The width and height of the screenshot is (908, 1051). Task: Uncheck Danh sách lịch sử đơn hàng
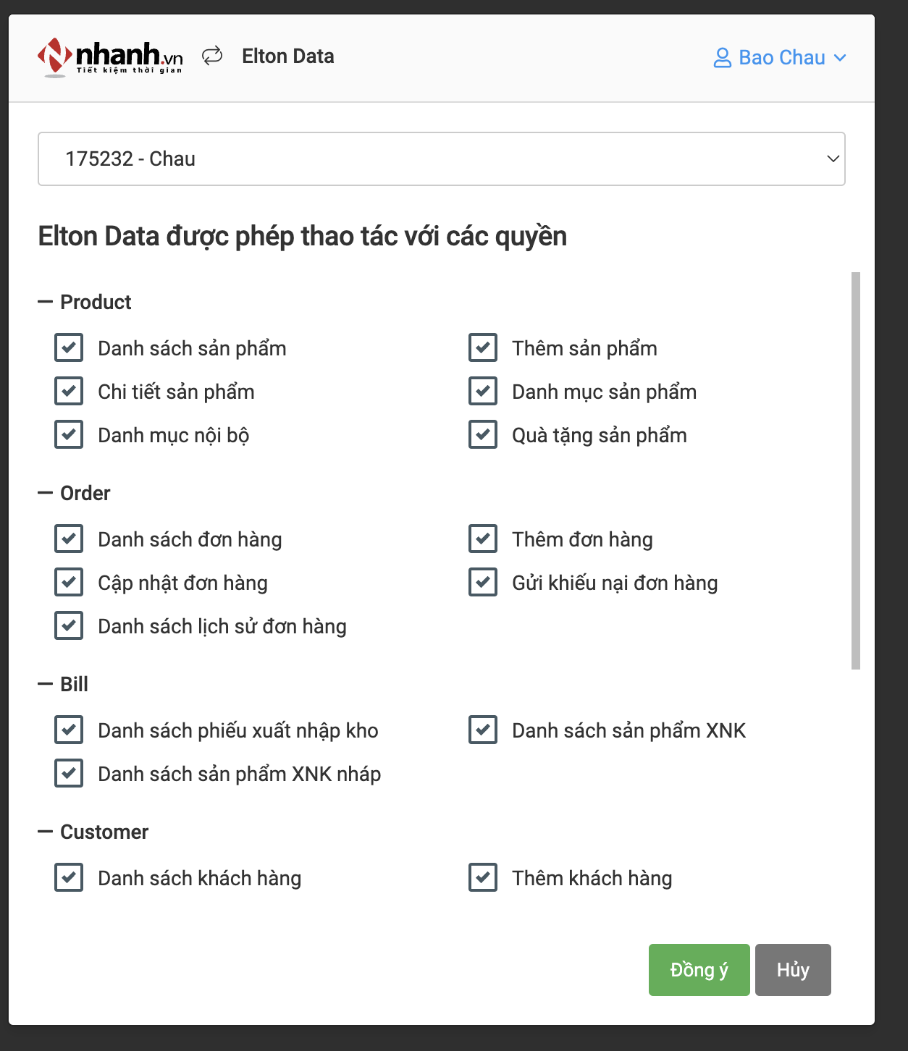click(x=68, y=626)
